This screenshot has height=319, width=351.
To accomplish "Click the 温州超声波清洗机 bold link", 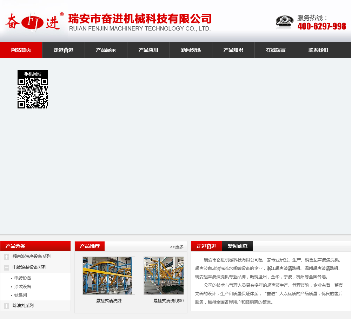I will tap(322, 268).
